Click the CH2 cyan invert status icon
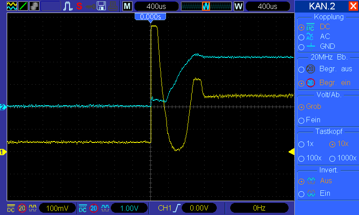 [105, 208]
